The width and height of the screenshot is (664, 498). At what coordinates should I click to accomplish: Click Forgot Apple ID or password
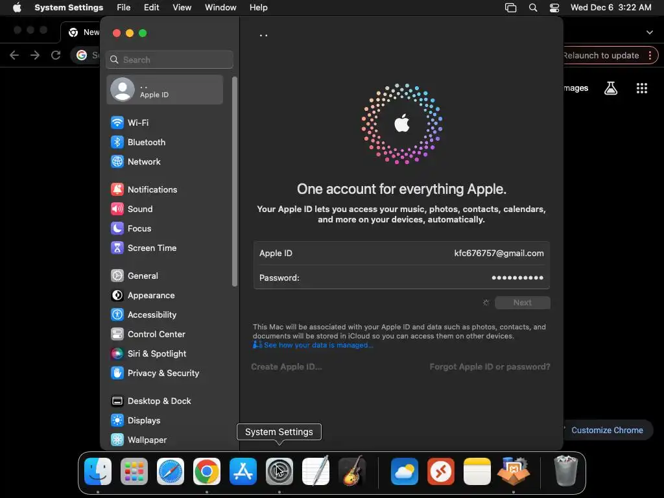click(x=490, y=367)
